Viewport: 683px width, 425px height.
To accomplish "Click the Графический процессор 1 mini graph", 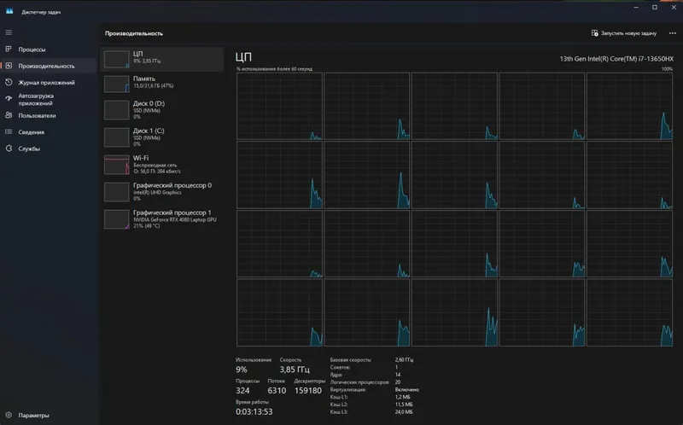I will [x=117, y=219].
